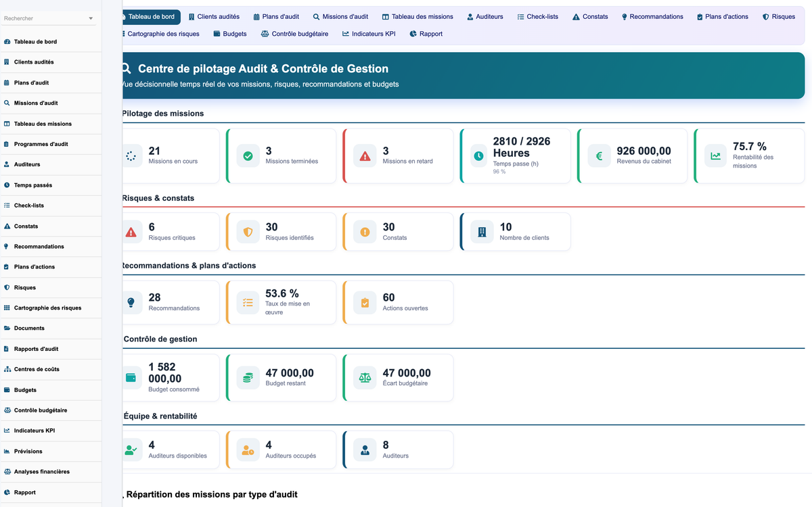This screenshot has height=507, width=812.
Task: Click the Check-lists sidebar list icon
Action: 7,206
